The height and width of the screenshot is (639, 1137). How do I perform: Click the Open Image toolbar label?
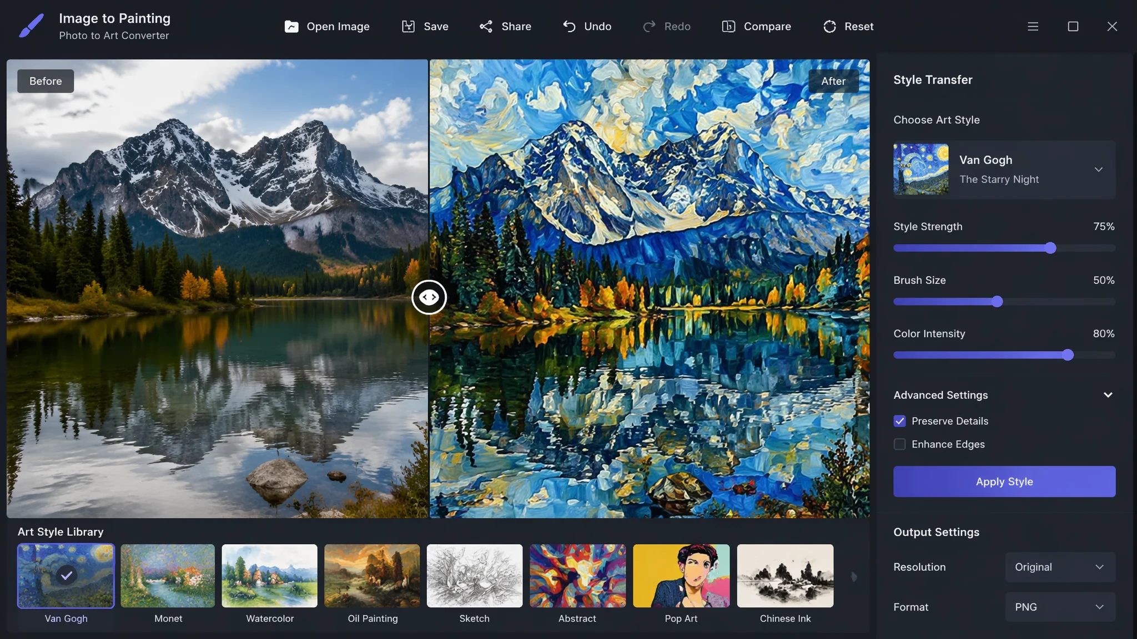(338, 27)
